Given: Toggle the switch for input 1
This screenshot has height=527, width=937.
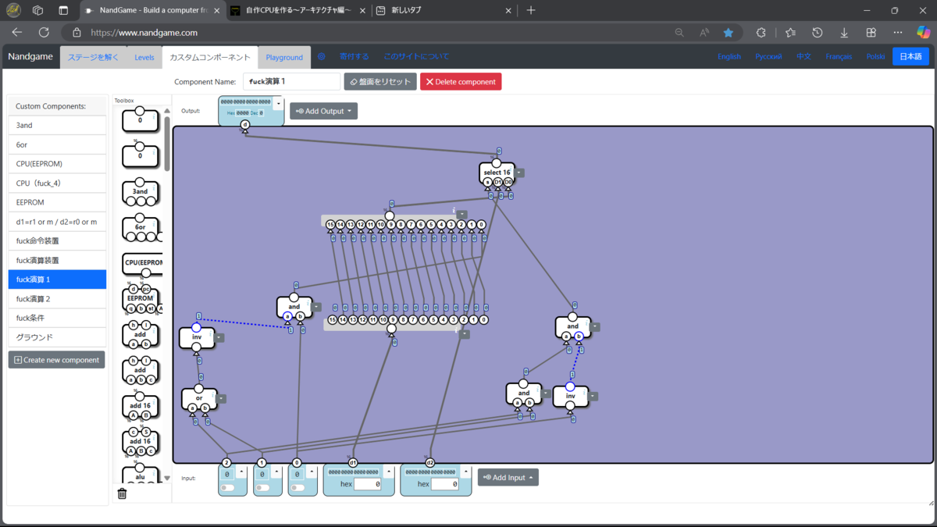Looking at the screenshot, I should pos(262,487).
